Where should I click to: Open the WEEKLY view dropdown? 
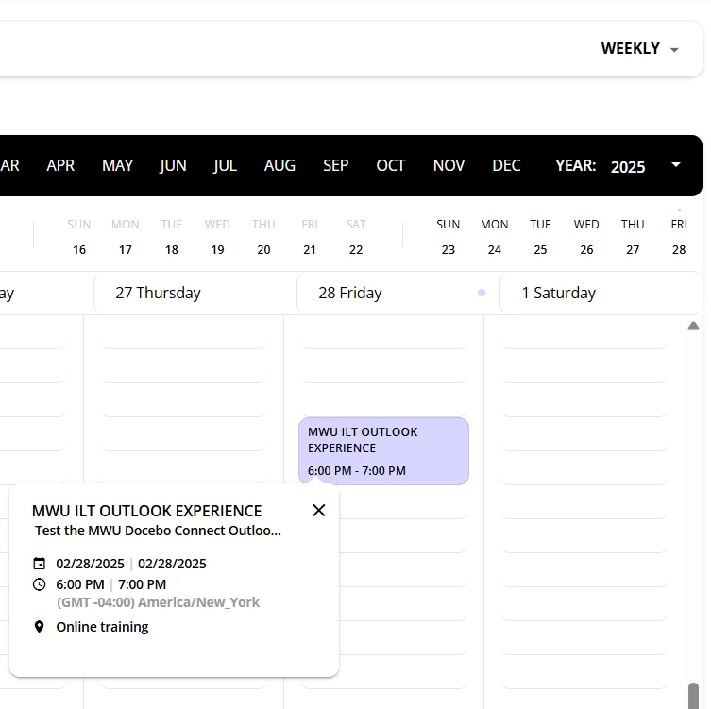coord(640,49)
